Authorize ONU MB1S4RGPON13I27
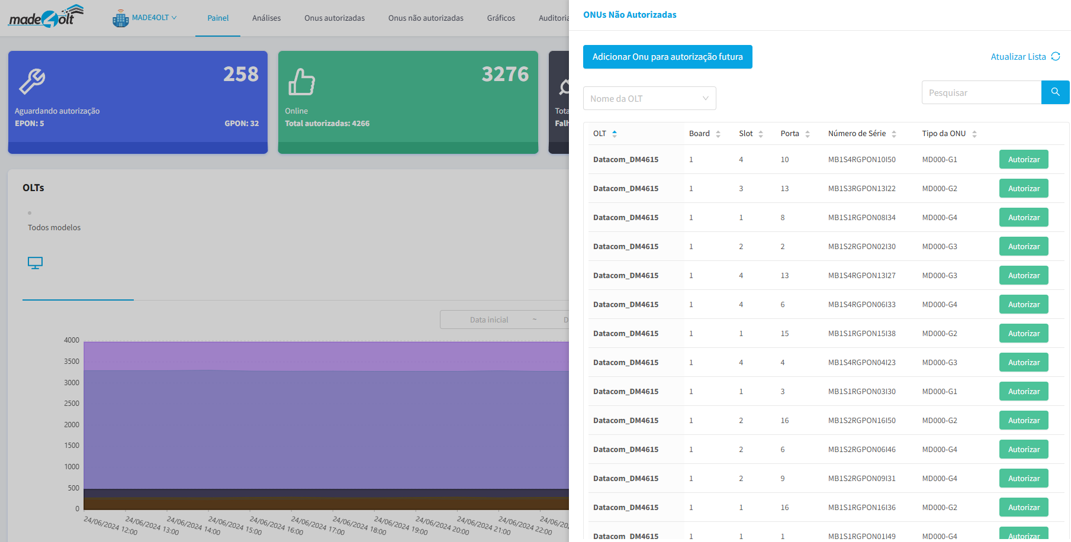Screen dimensions: 1071x542 point(1024,275)
